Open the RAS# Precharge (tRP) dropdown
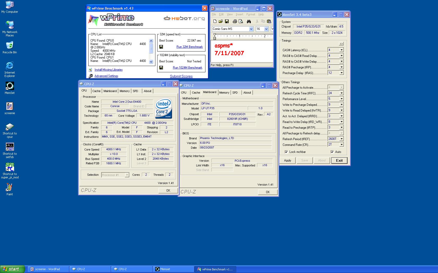This screenshot has height=273, width=438. click(342, 67)
